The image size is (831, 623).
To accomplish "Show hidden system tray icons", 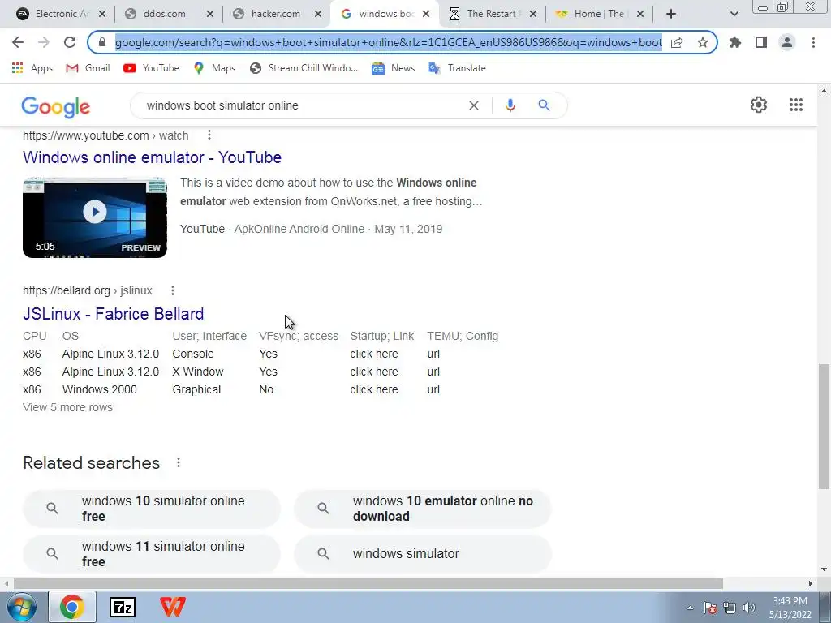I will [x=690, y=608].
